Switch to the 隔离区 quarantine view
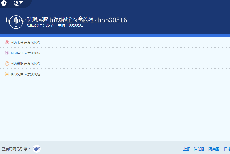Image resolution: width=230 pixels, height=154 pixels. 214,149
